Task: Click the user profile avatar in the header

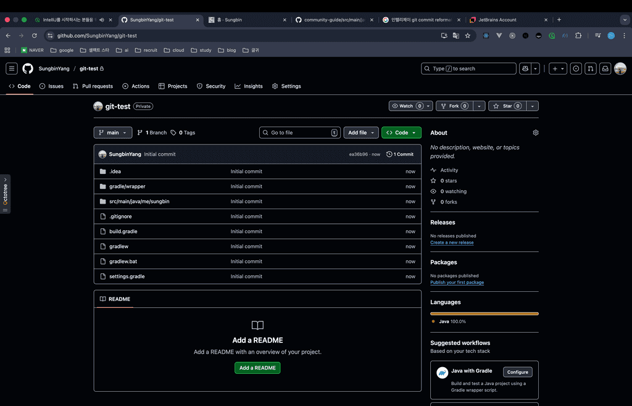Action: point(620,68)
